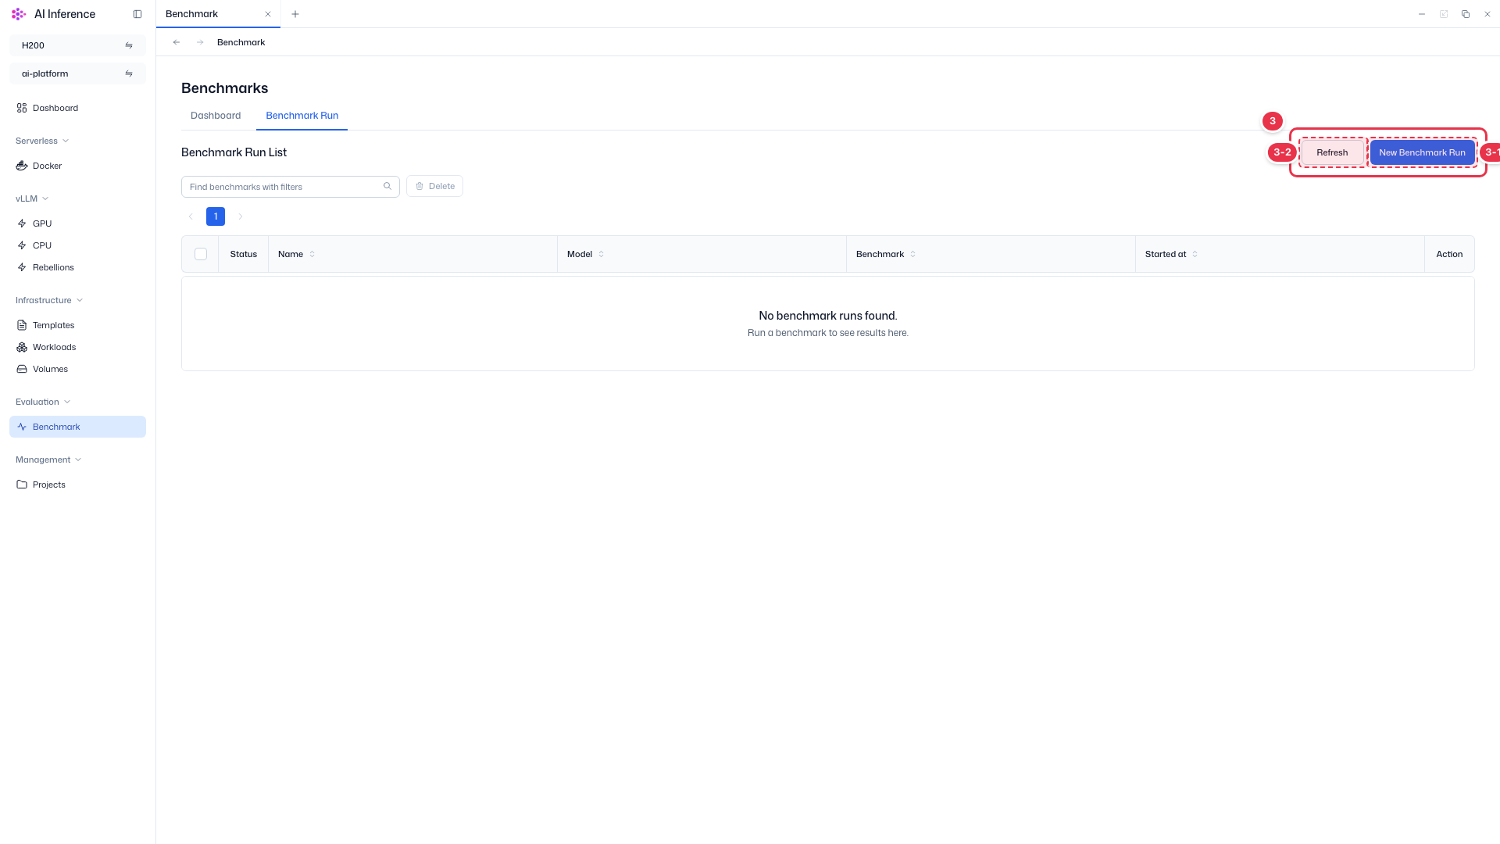Click the H200 switch icon
Screen dimensions: 1500x844
(x=129, y=45)
